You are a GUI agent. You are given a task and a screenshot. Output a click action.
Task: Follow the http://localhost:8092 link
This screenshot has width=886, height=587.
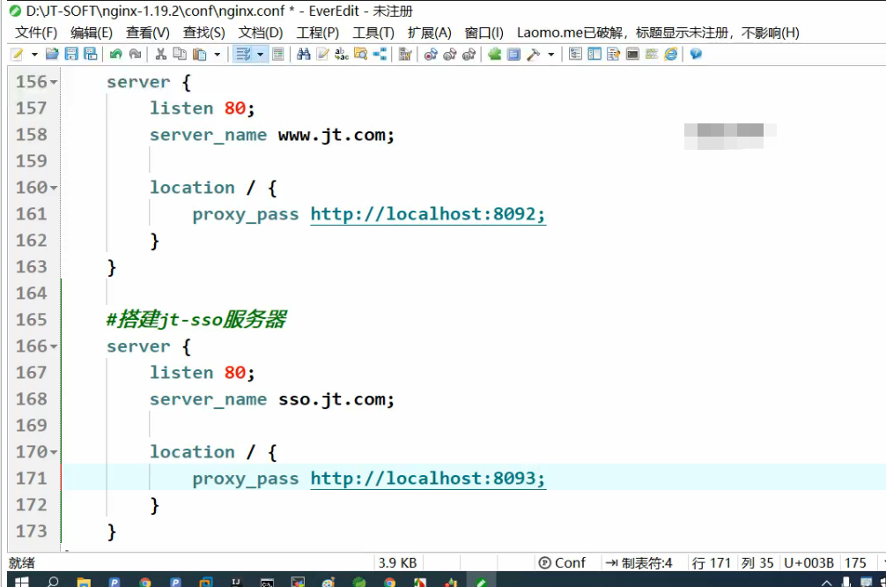coord(428,214)
